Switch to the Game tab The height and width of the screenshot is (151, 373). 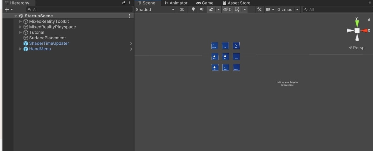[x=205, y=3]
